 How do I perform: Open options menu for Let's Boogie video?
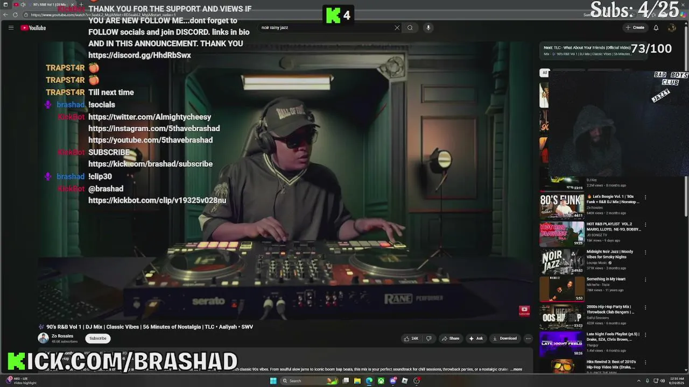(645, 197)
